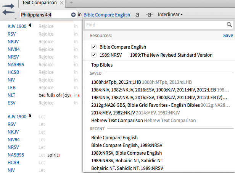Close the Text Comparison tab
This screenshot has height=173, width=235.
coord(61,3)
